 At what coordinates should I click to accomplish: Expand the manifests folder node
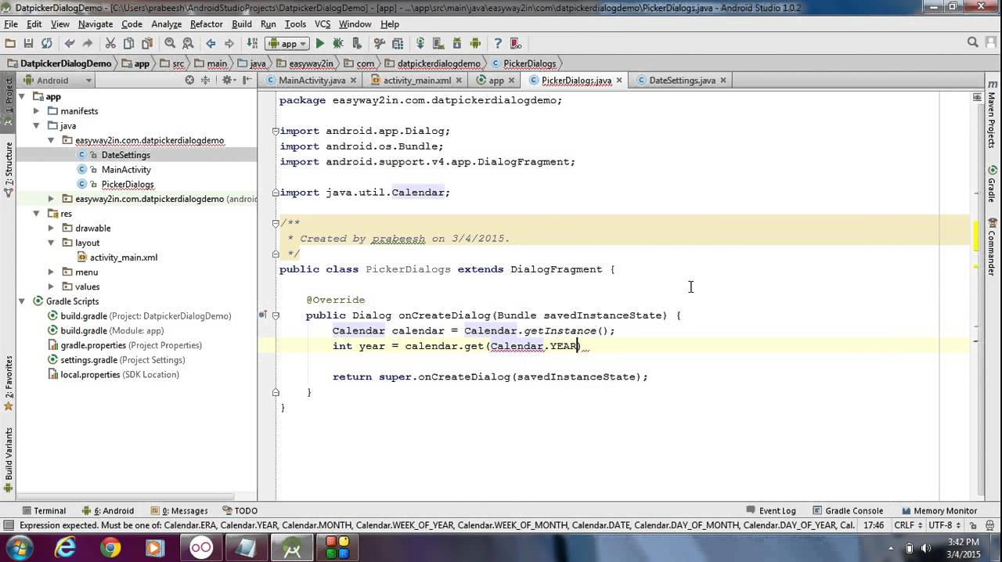(36, 111)
